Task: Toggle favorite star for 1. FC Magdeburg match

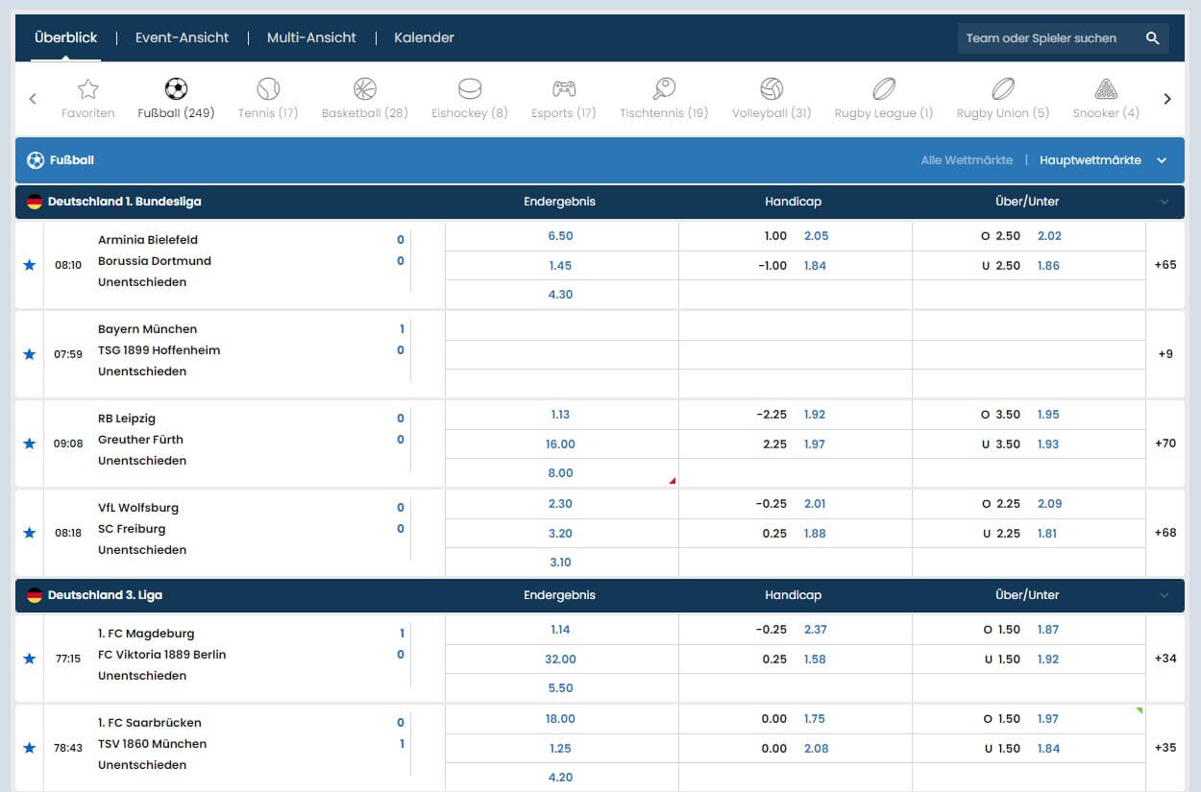Action: tap(30, 659)
